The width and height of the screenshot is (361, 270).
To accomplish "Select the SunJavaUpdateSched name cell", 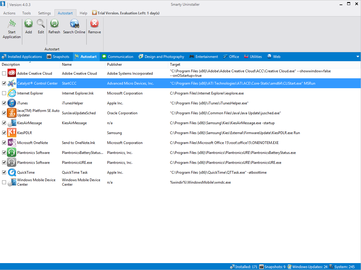I will (79, 113).
